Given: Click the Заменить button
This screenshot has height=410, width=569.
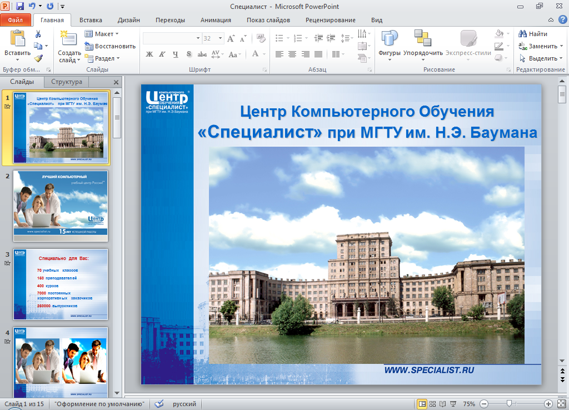Looking at the screenshot, I should [540, 46].
